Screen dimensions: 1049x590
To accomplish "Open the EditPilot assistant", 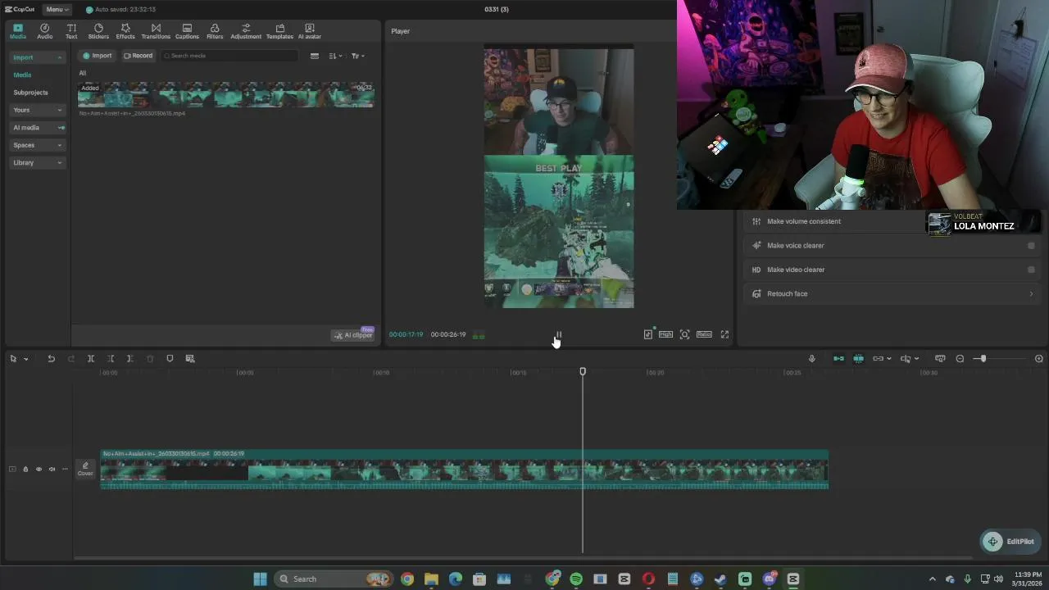I will point(1010,542).
